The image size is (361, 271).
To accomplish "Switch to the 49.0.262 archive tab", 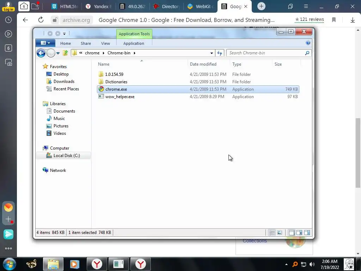I will point(133,6).
